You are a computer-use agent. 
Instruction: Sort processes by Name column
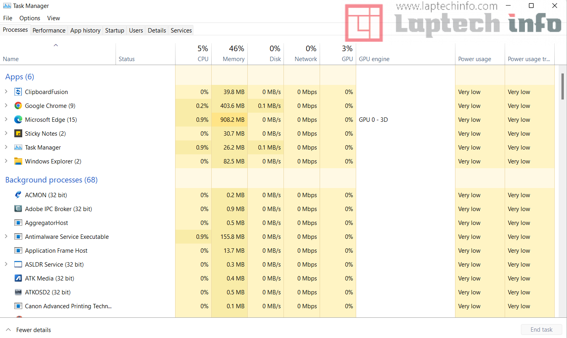[58, 54]
